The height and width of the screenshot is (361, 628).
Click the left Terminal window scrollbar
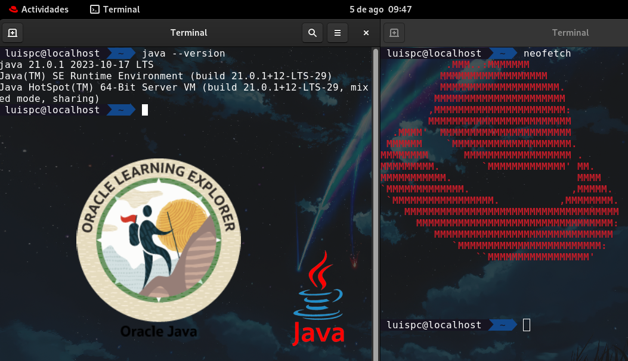[x=376, y=204]
